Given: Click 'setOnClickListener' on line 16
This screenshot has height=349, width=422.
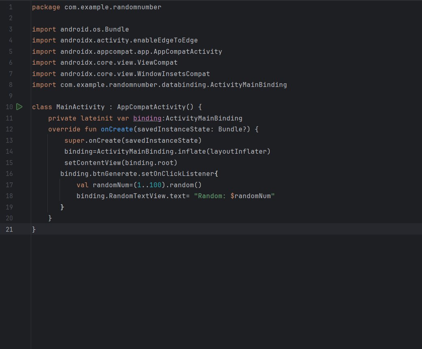Looking at the screenshot, I should tap(178, 174).
